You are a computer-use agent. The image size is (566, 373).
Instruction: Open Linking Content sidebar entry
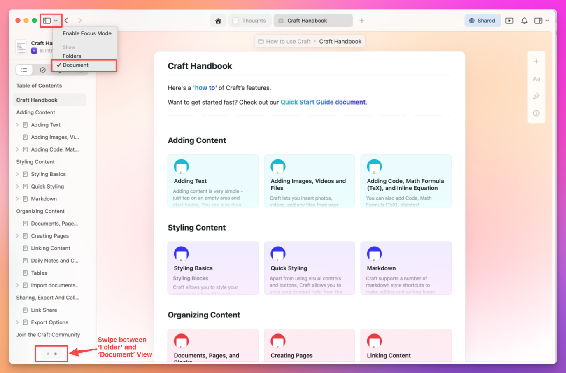pyautogui.click(x=51, y=248)
